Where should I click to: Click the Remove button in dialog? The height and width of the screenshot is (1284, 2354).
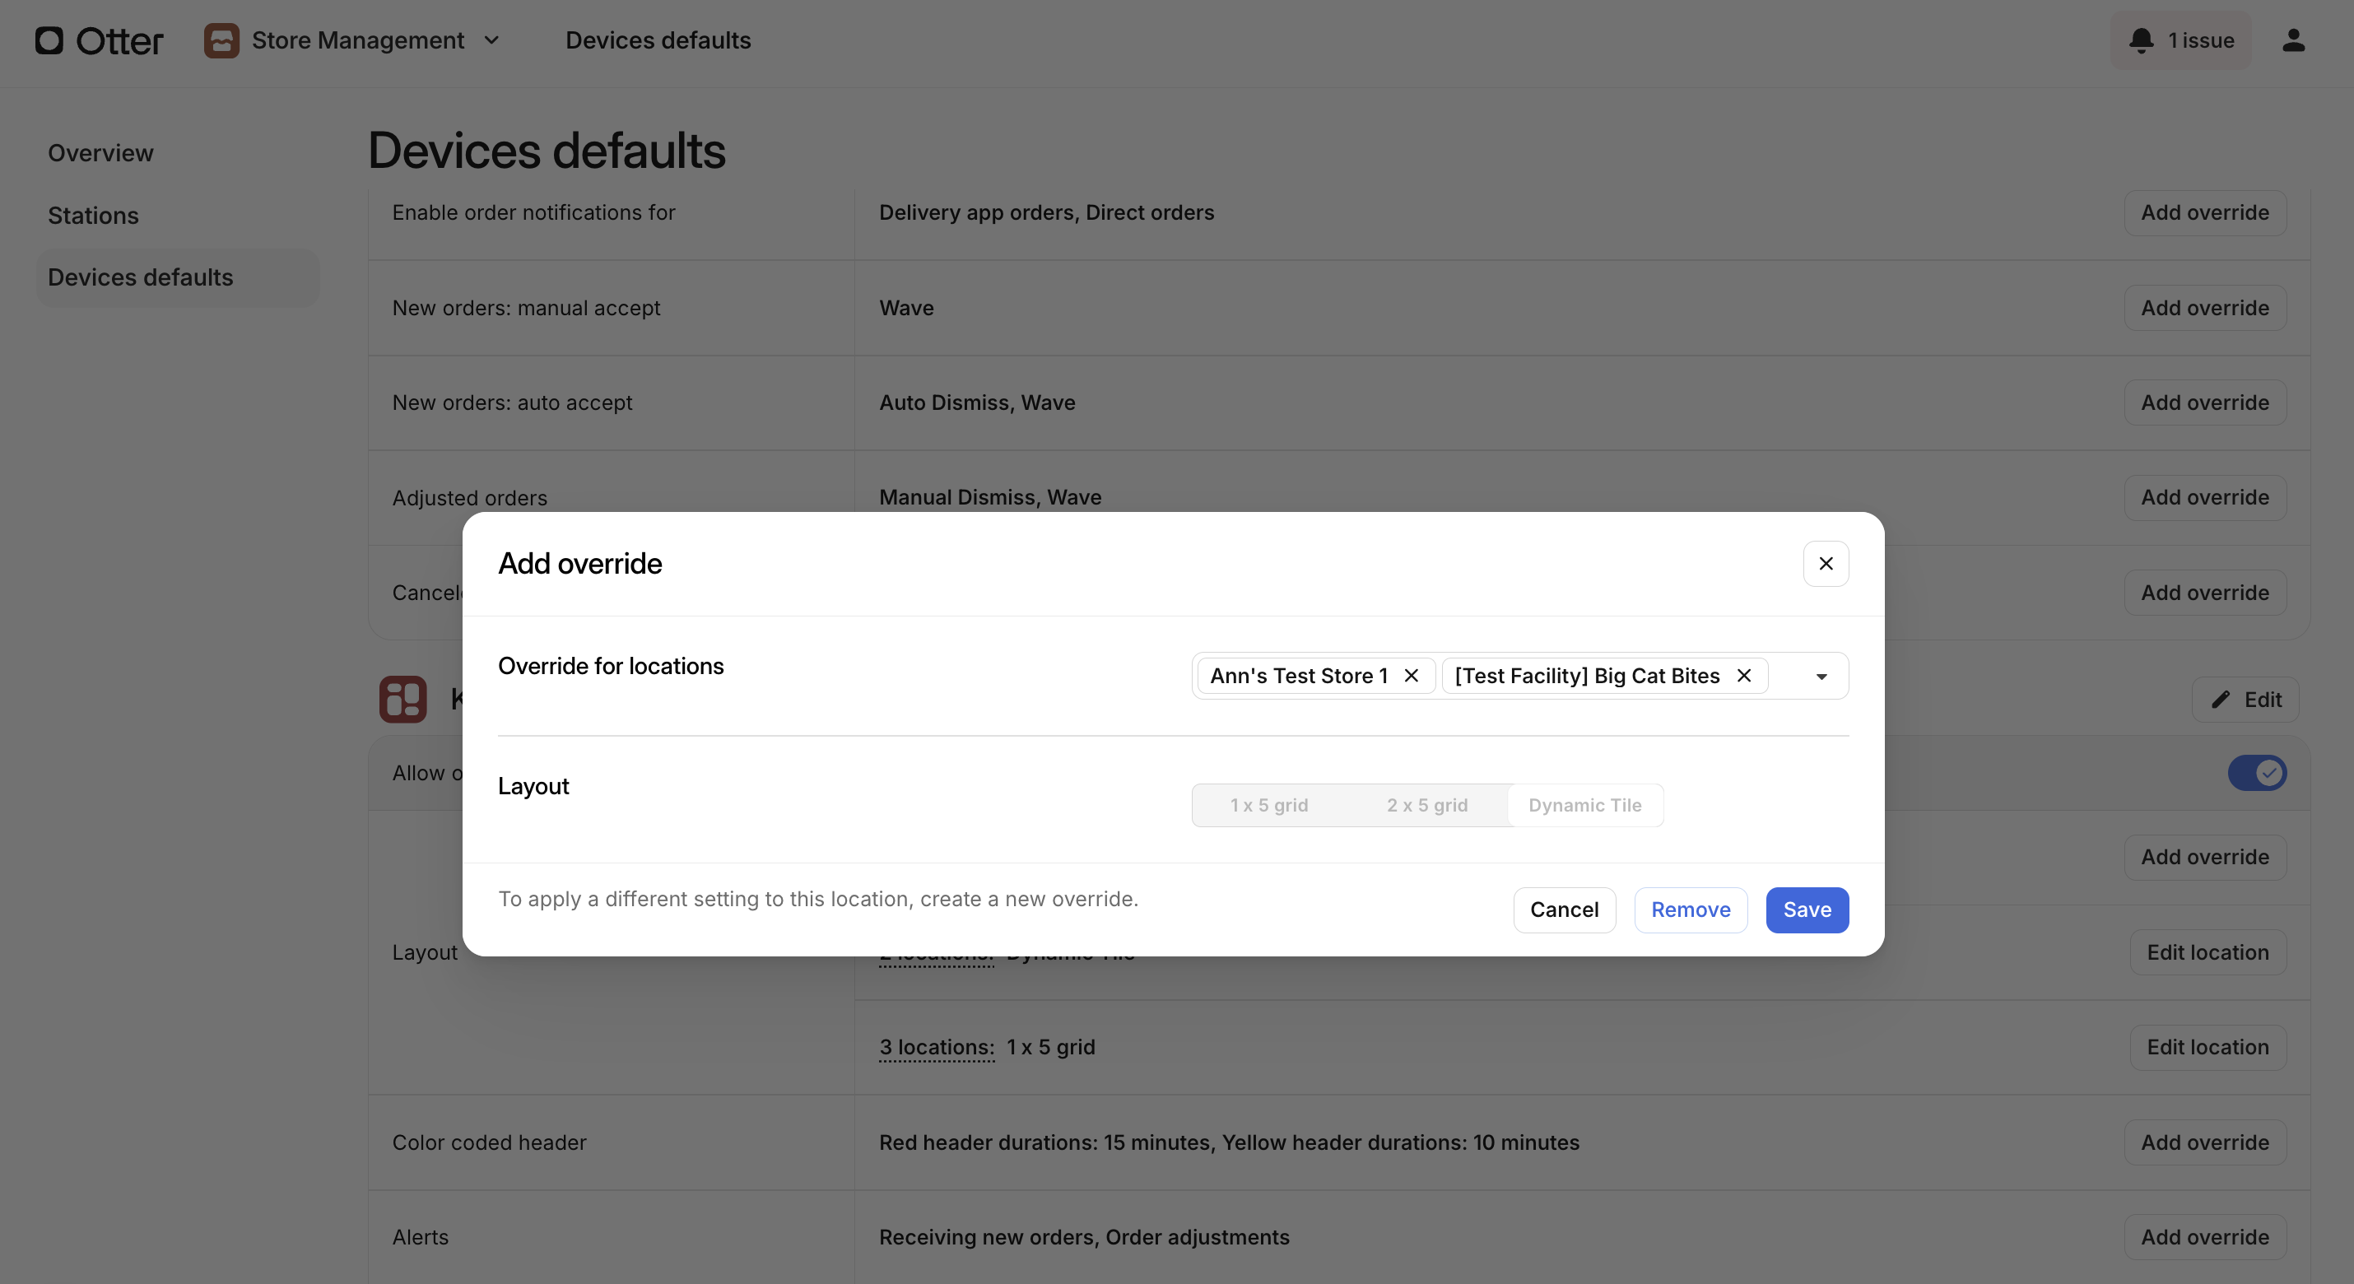1690,909
